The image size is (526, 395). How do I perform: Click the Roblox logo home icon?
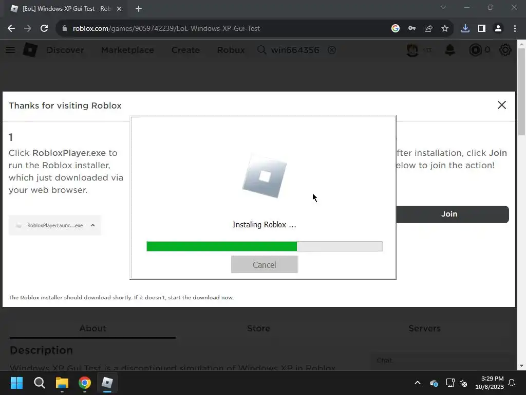click(x=30, y=50)
